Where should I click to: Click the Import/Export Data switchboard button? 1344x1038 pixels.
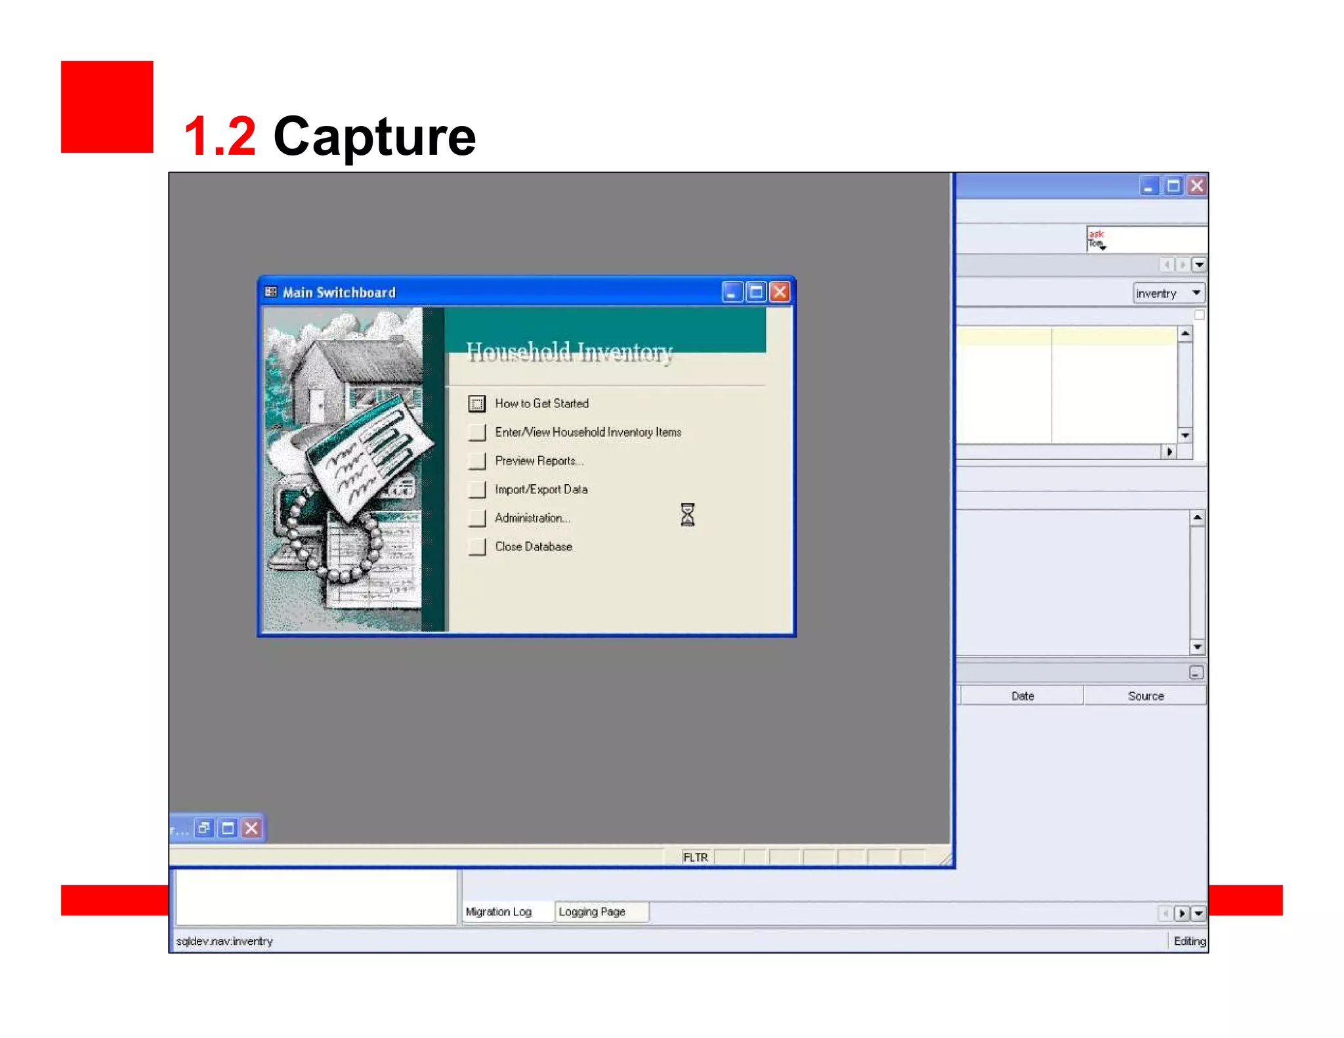477,489
